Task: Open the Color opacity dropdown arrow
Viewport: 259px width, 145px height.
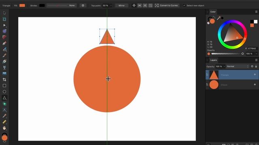Action: pyautogui.click(x=256, y=54)
